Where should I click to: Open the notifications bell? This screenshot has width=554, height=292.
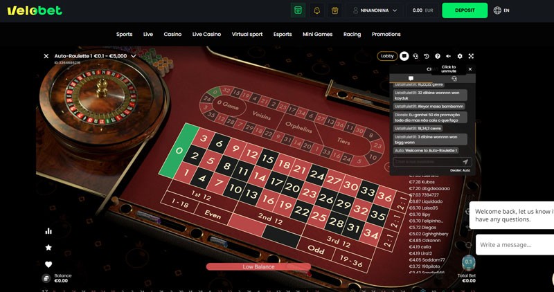[x=316, y=10]
